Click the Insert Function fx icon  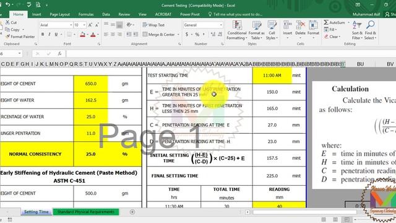pyautogui.click(x=59, y=54)
